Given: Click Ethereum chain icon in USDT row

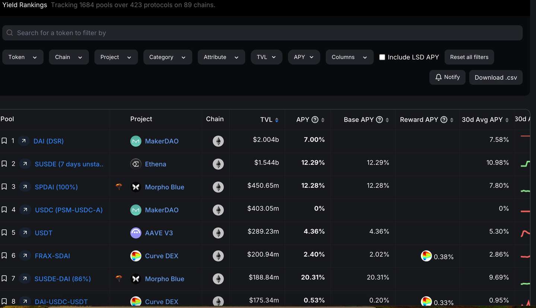Looking at the screenshot, I should (x=218, y=233).
